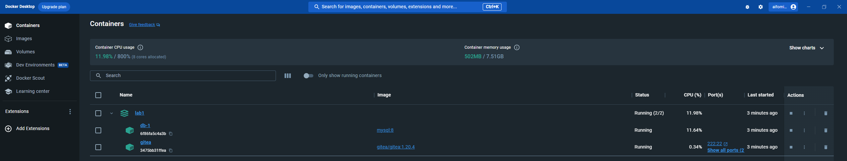Open Docker Desktop settings gear
The image size is (847, 161).
tap(761, 7)
